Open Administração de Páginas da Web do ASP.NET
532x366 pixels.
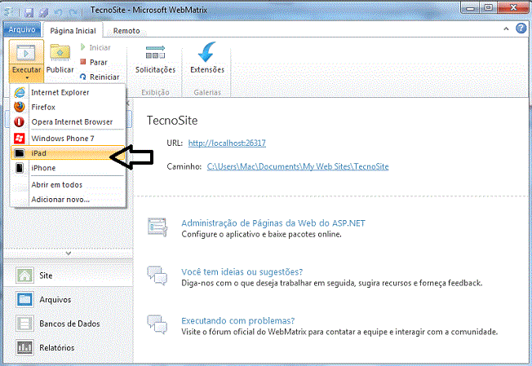point(273,223)
